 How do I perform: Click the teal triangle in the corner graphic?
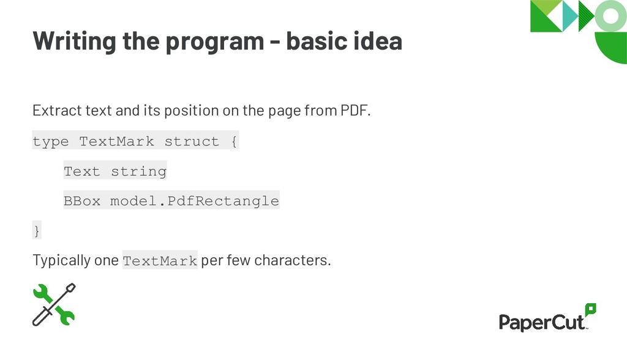(570, 16)
